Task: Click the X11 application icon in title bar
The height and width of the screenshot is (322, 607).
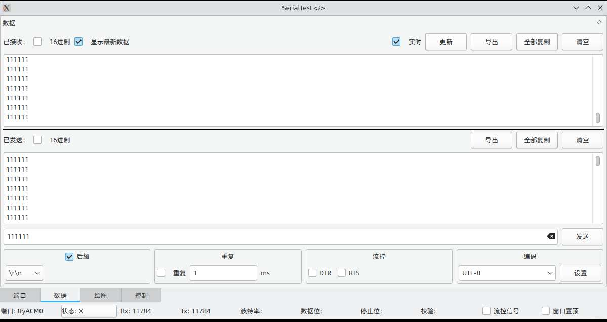Action: (7, 8)
